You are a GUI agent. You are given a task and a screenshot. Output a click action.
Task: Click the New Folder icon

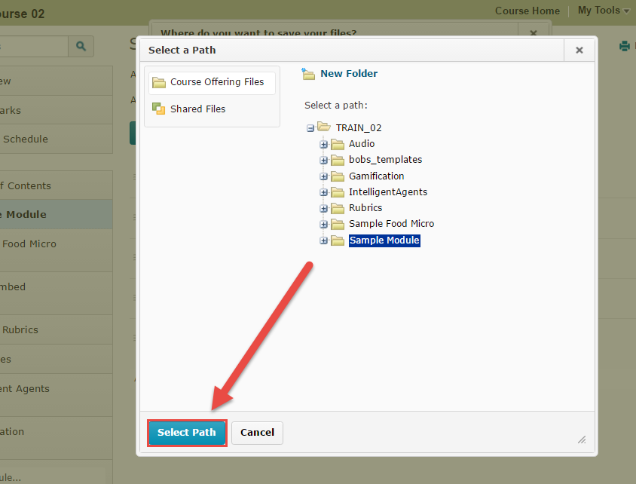coord(308,74)
